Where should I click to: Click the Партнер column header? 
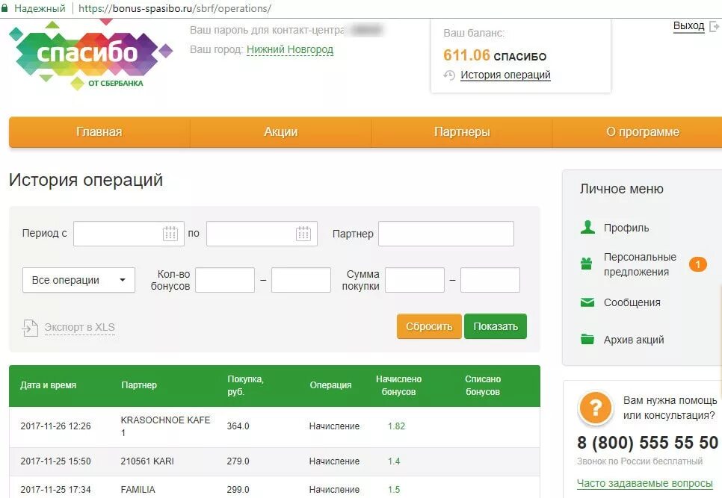(x=139, y=385)
